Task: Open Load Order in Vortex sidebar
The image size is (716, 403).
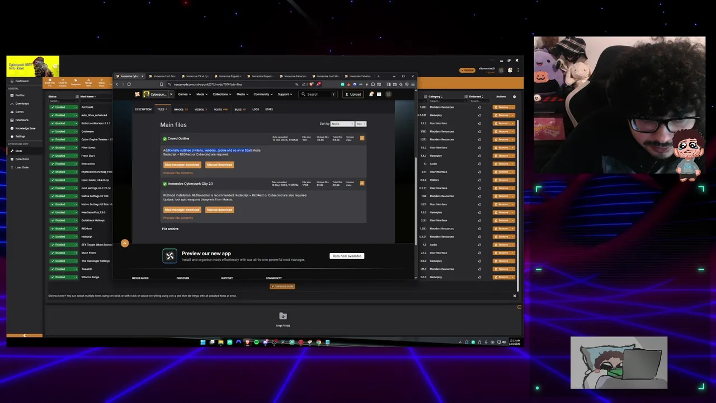Action: [x=22, y=167]
